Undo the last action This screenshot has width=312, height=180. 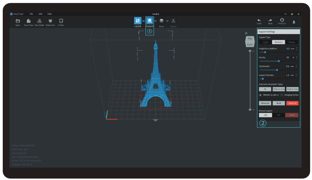coord(259,20)
